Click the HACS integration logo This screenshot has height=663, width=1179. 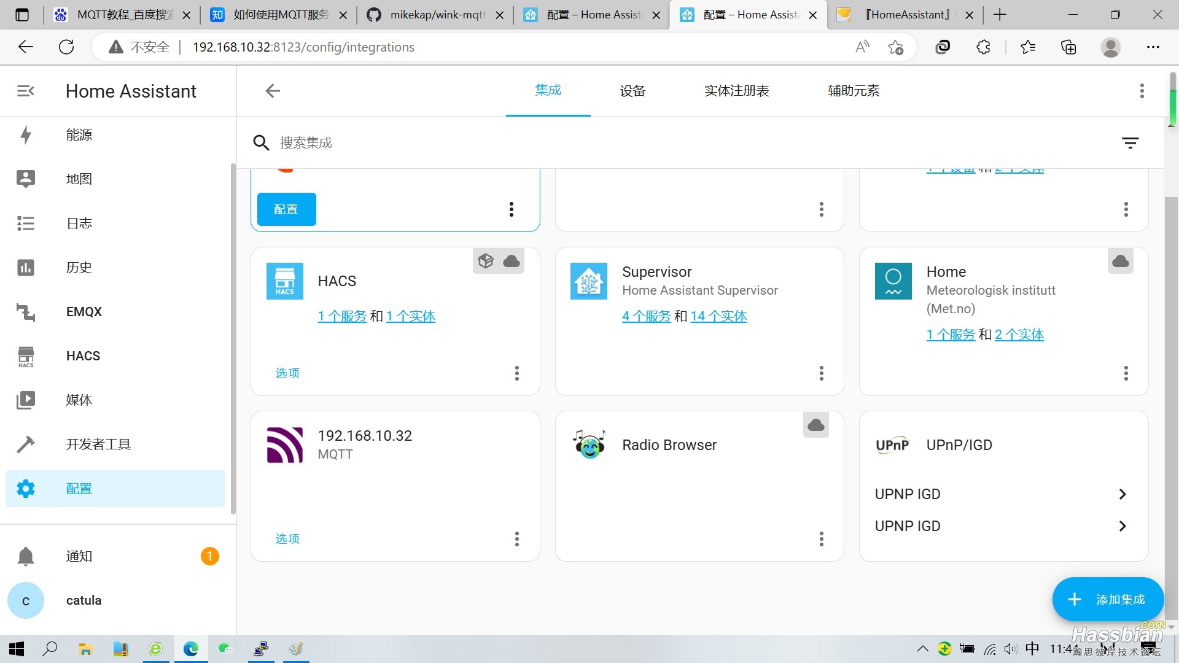coord(285,281)
